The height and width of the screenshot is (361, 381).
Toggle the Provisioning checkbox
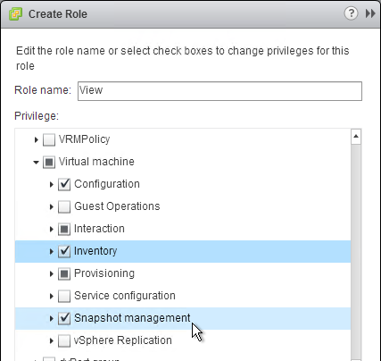(x=64, y=273)
